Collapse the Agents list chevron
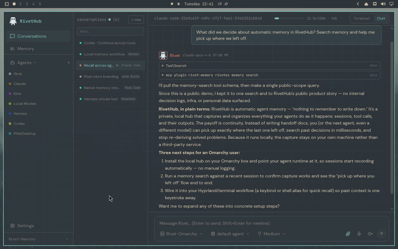The width and height of the screenshot is (398, 249). point(35,63)
